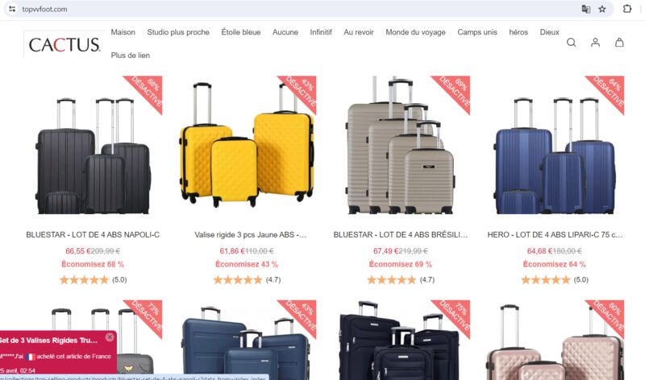Open the search magnifier icon

(571, 43)
